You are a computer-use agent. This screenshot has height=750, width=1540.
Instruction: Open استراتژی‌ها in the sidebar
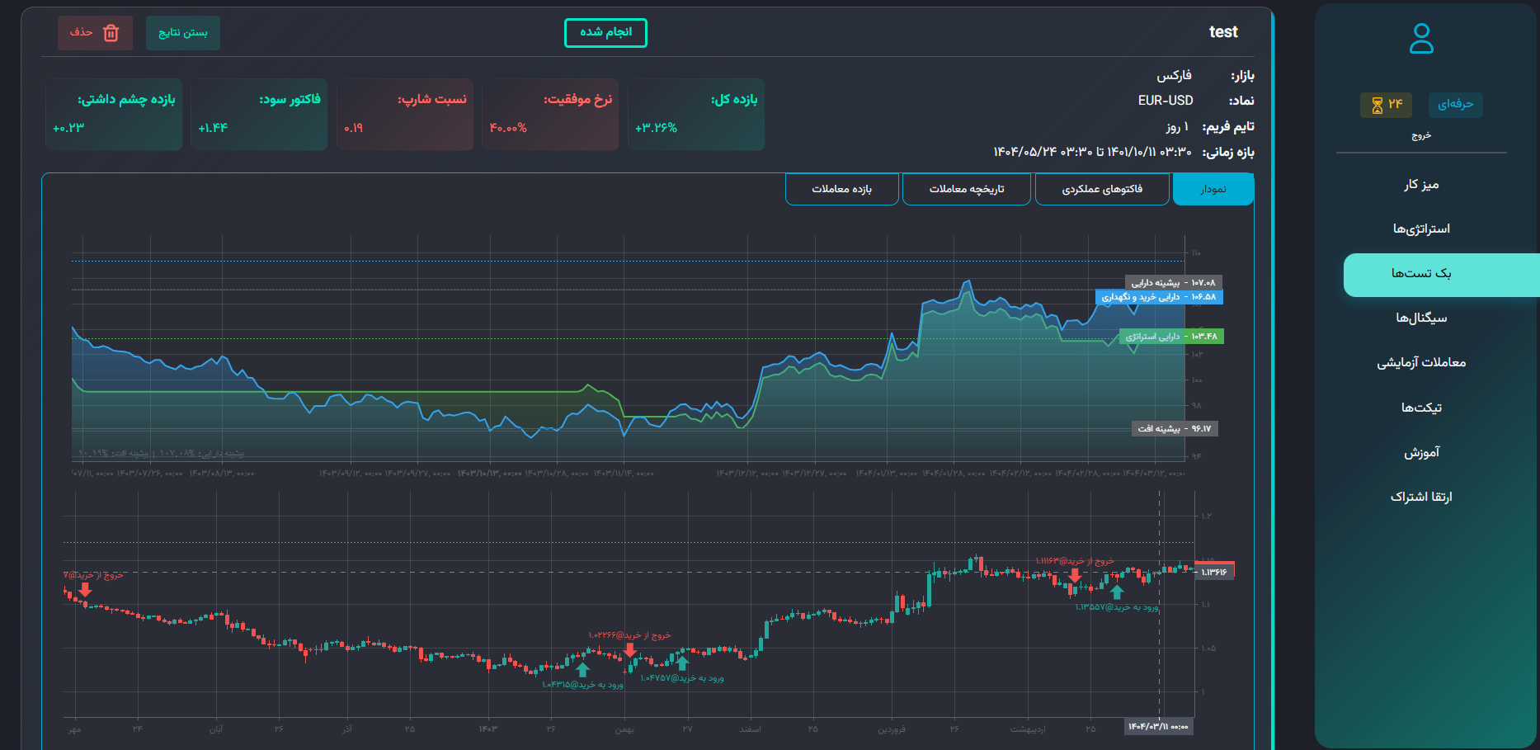coord(1421,229)
